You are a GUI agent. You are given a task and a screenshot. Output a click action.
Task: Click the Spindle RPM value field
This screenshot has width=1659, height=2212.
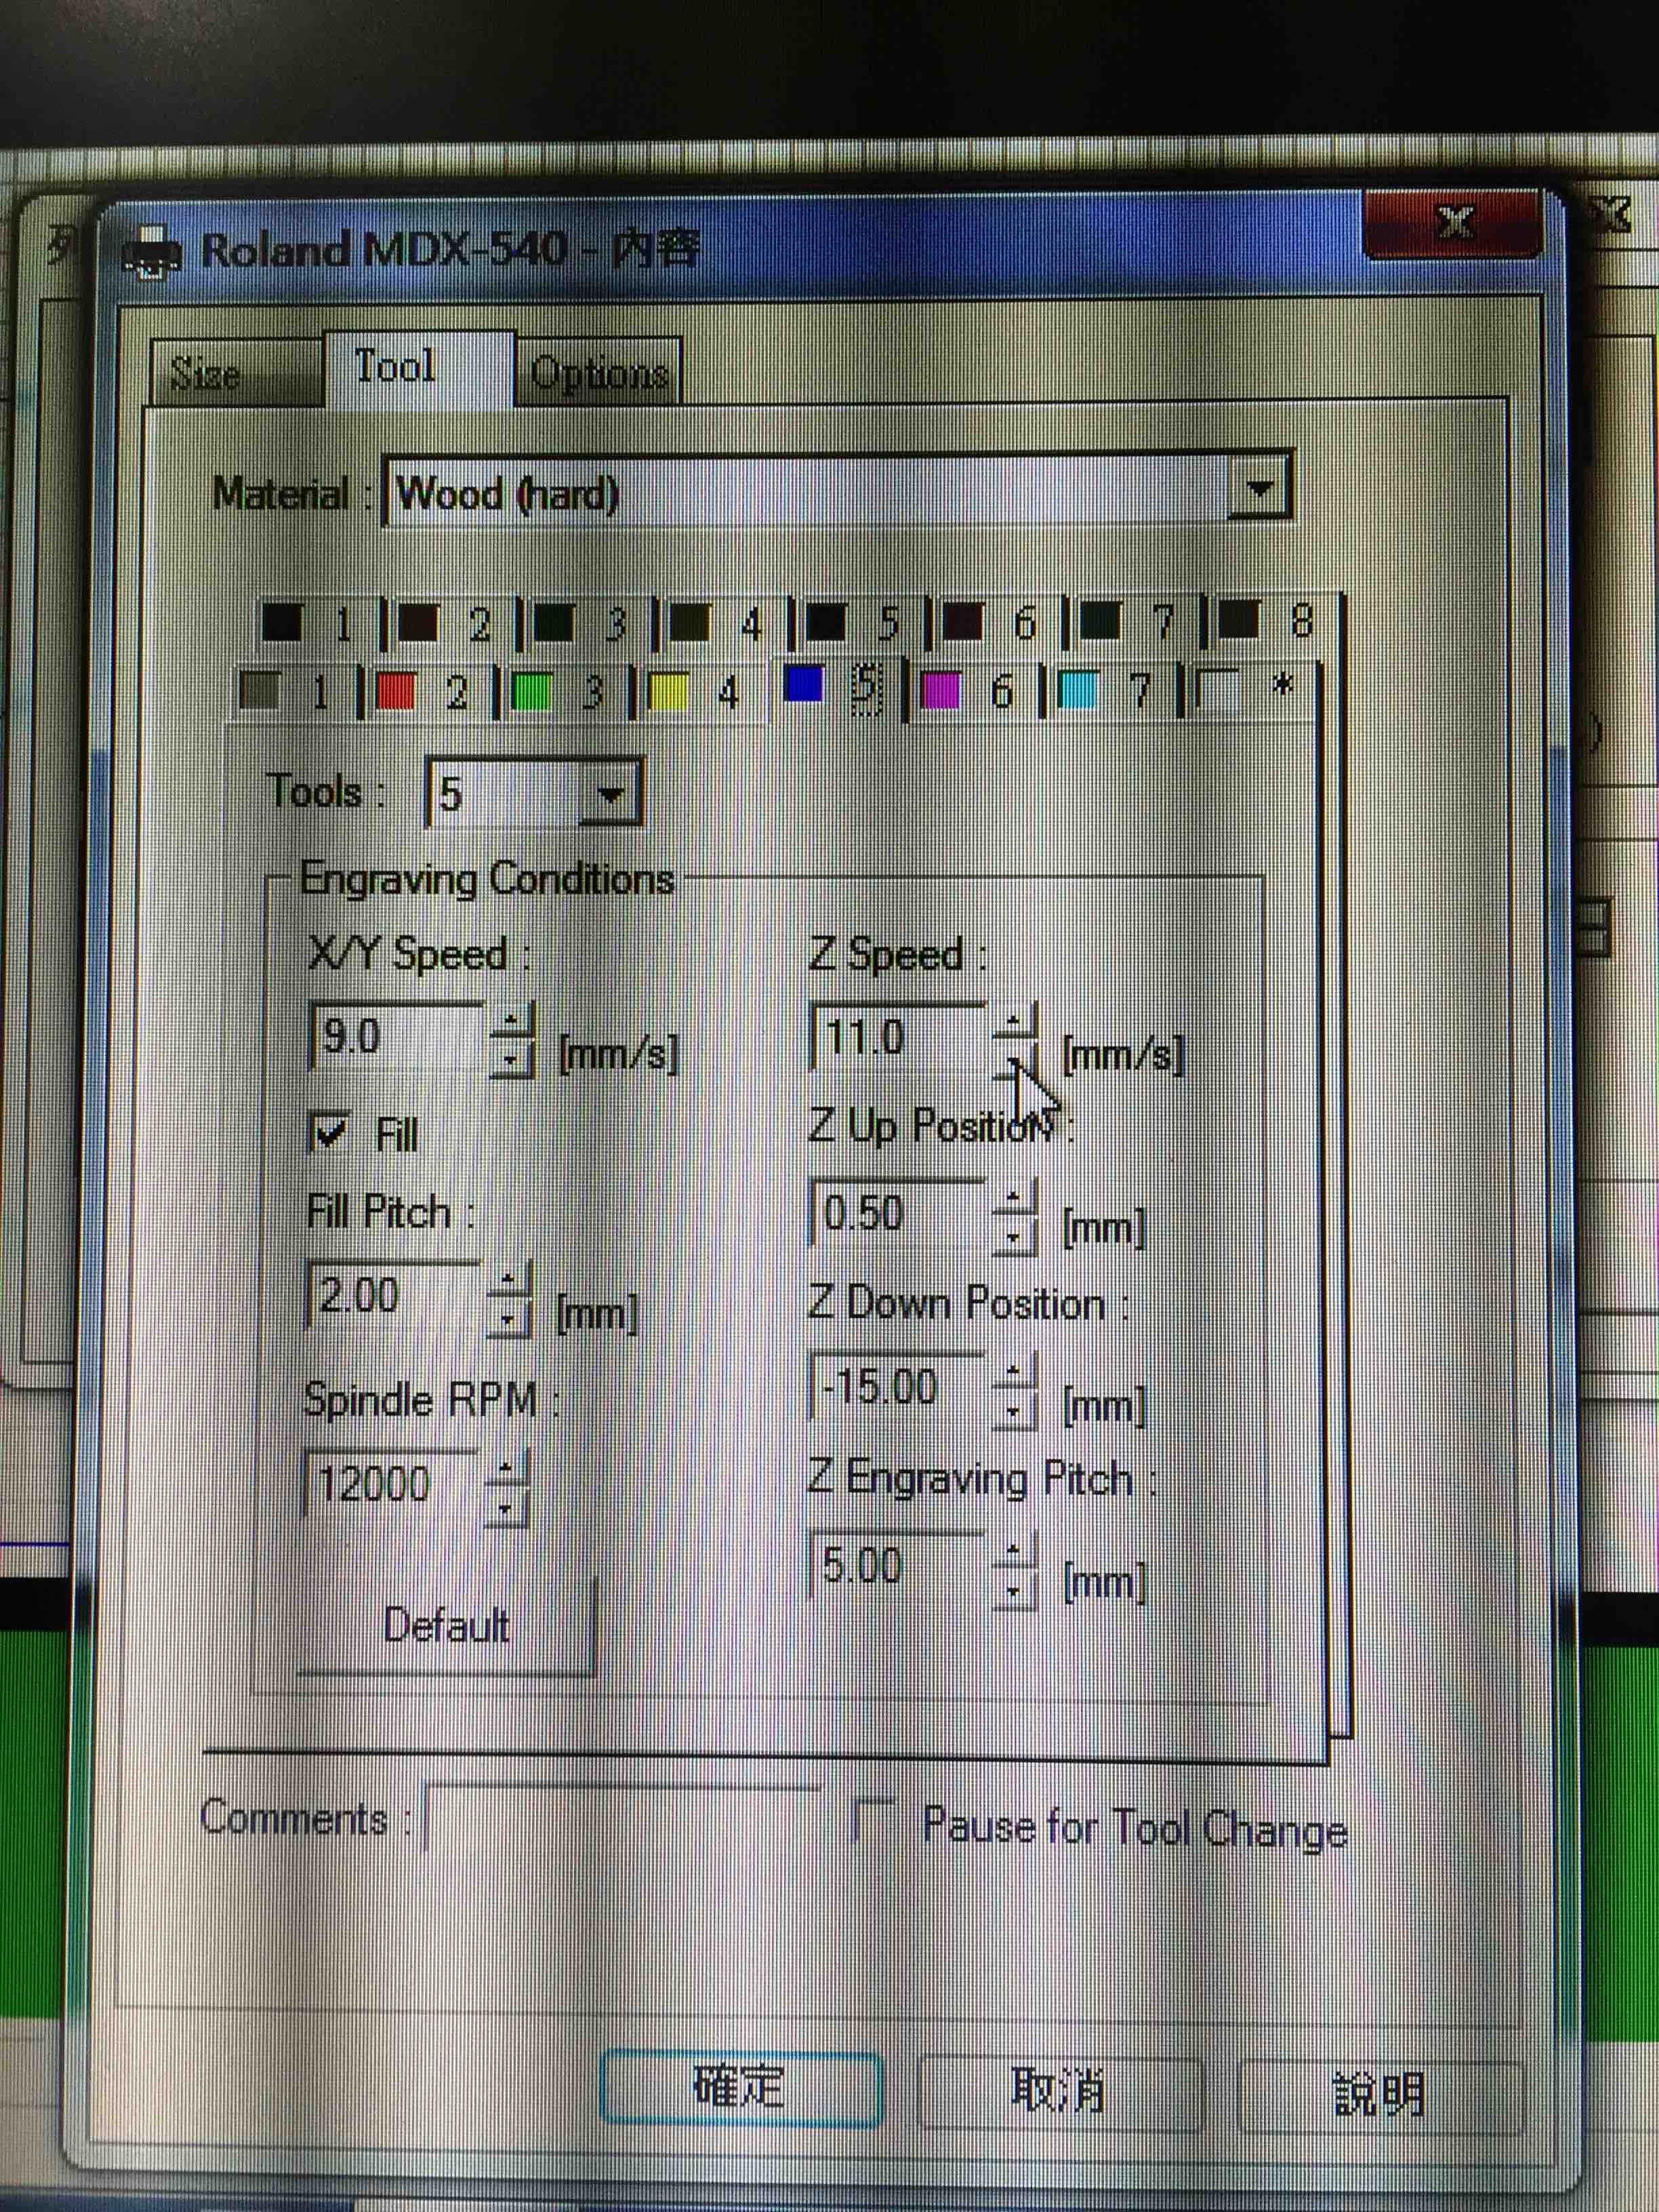[392, 1483]
